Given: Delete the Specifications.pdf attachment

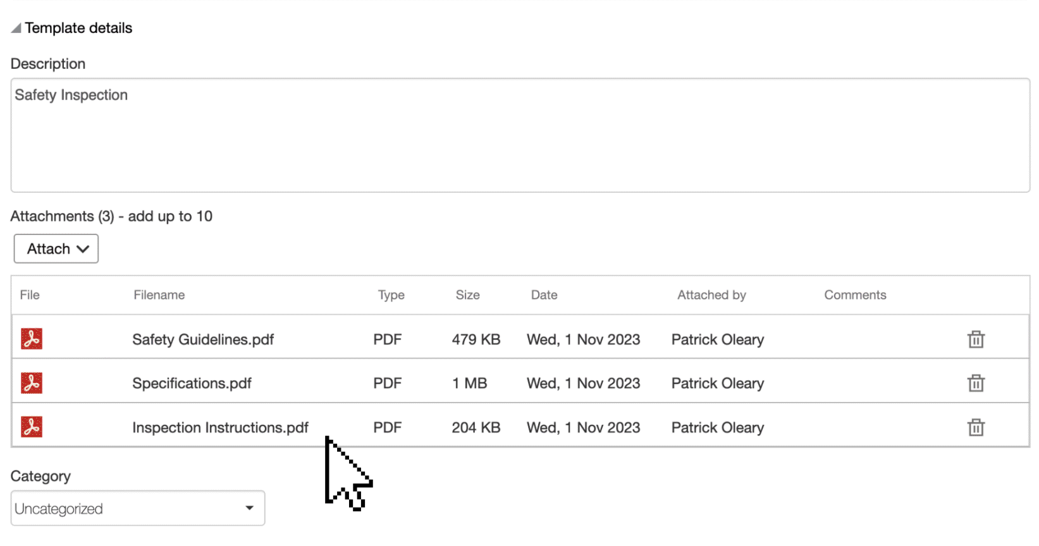Looking at the screenshot, I should [x=976, y=383].
